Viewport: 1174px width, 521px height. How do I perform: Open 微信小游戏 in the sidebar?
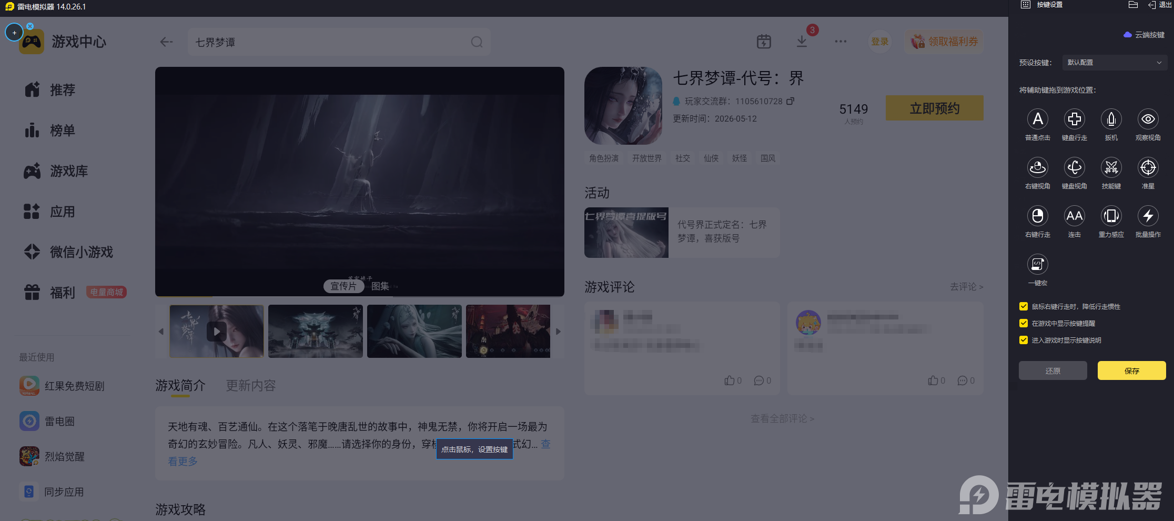(68, 252)
